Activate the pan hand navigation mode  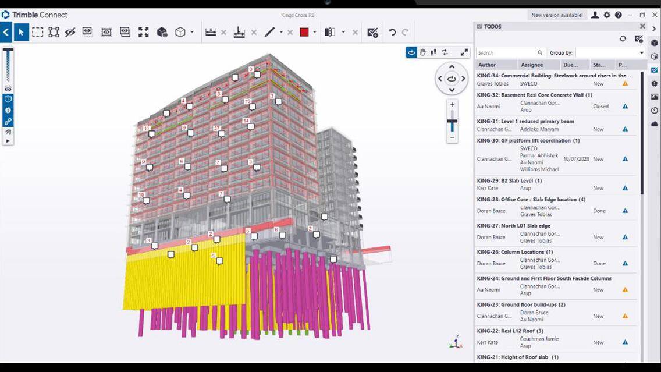coord(422,52)
